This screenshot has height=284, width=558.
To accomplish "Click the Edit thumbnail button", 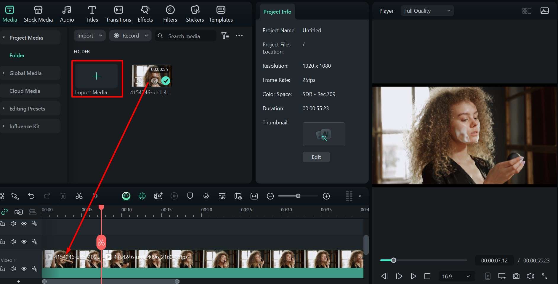I will [316, 157].
